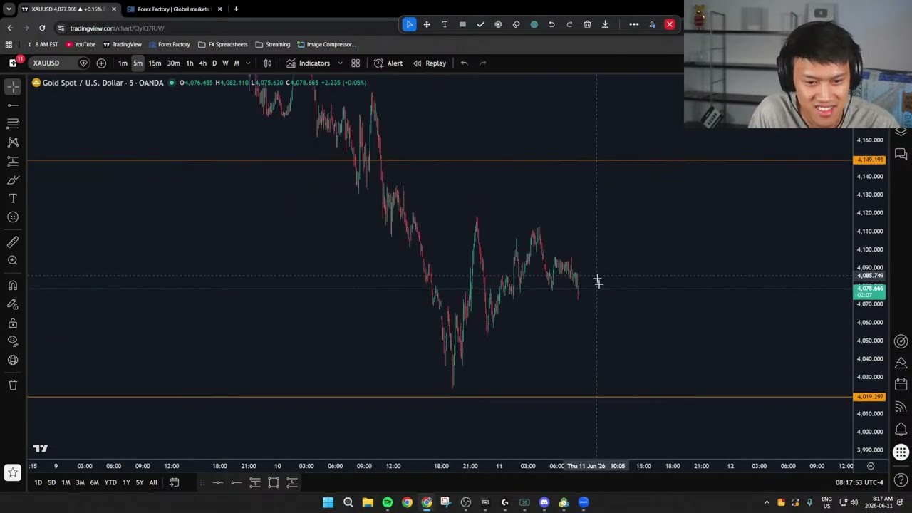Image resolution: width=912 pixels, height=513 pixels.
Task: Open the Forex Factory bookmark
Action: tap(170, 44)
